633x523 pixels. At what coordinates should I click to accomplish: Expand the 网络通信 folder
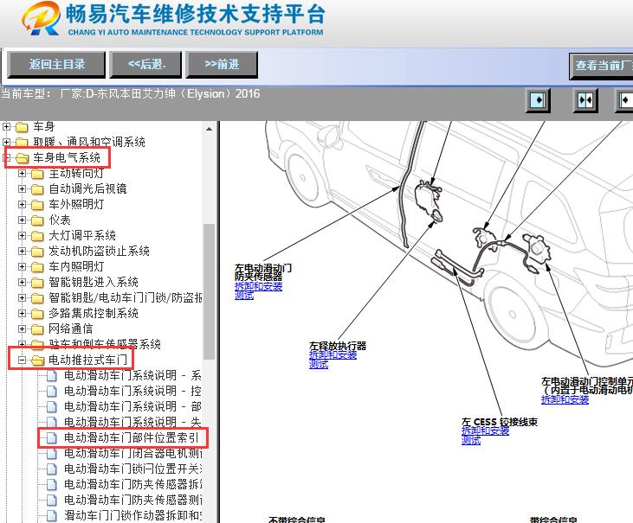coord(23,328)
